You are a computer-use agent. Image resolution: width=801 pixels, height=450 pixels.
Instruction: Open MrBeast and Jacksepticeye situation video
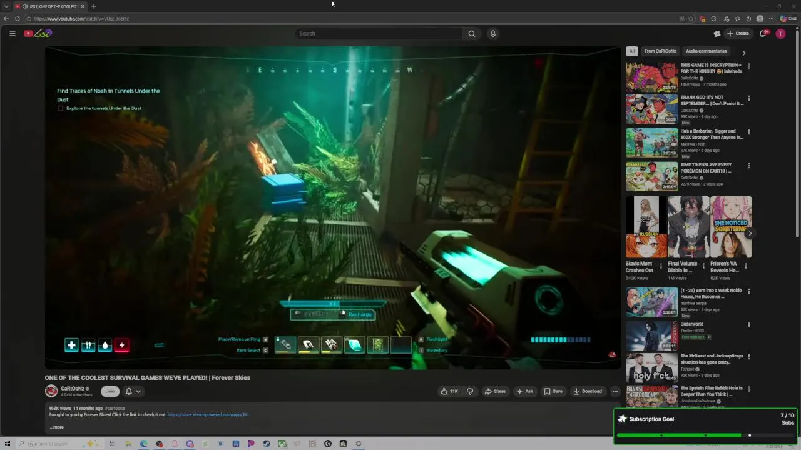pyautogui.click(x=651, y=368)
